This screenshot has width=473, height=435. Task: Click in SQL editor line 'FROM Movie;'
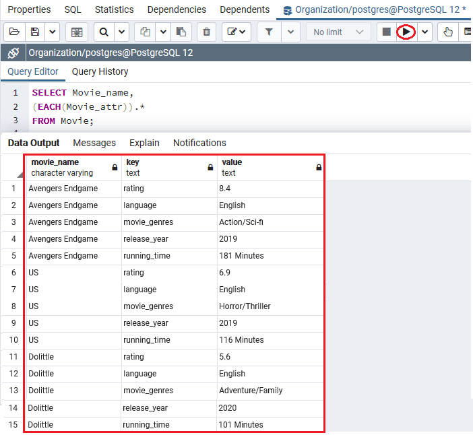click(x=63, y=121)
